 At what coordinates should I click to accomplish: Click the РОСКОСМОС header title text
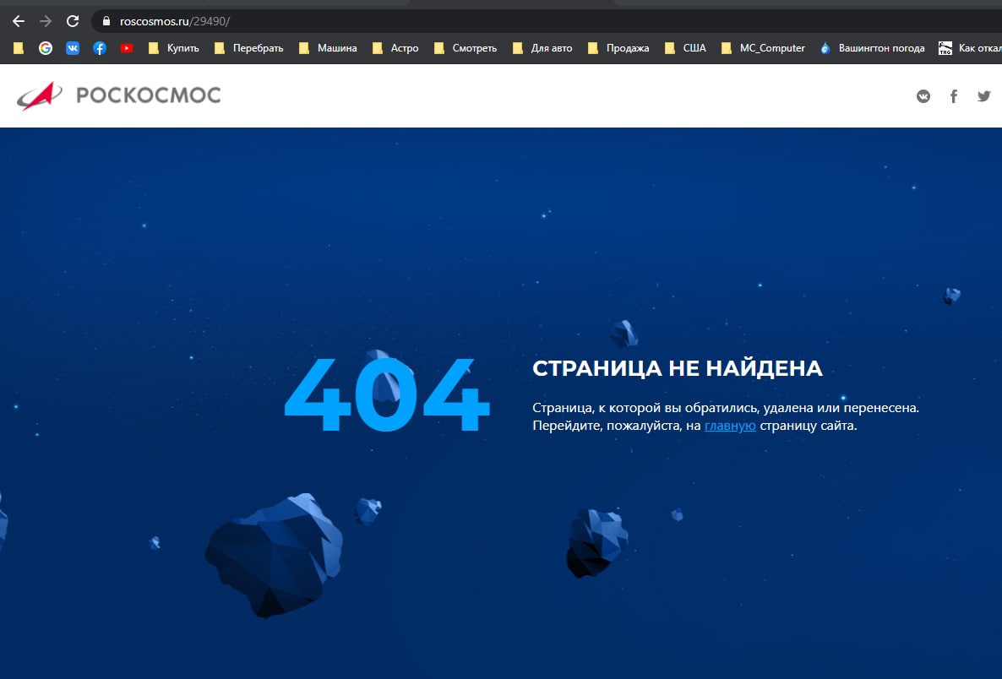pos(148,95)
